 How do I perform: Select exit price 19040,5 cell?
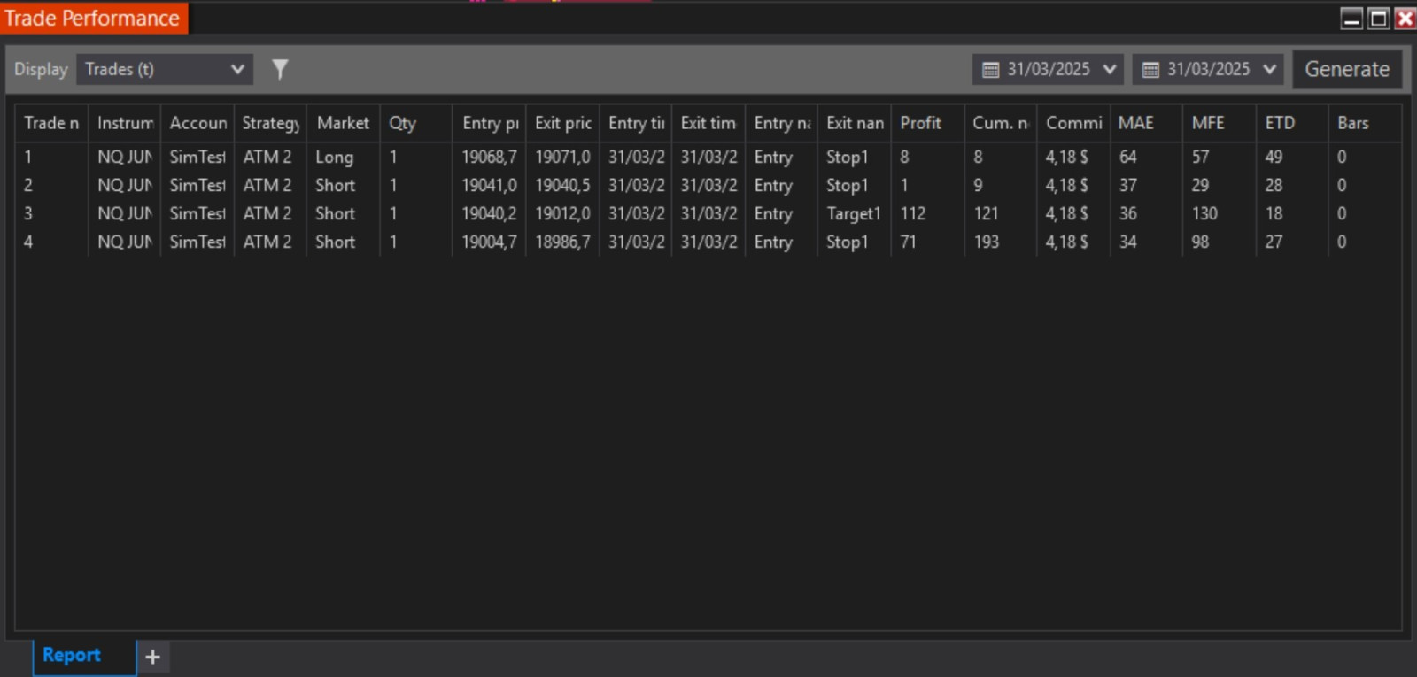[x=562, y=185]
